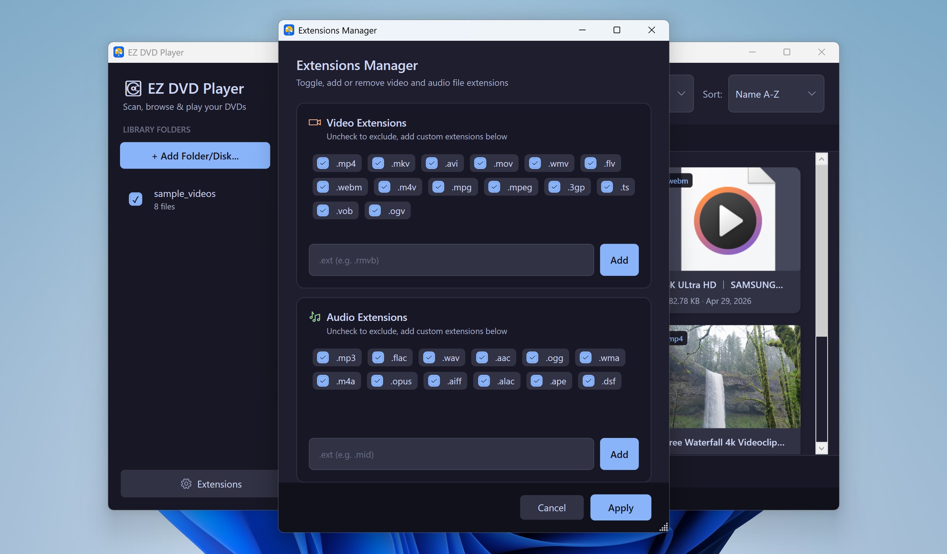The width and height of the screenshot is (947, 554).
Task: Focus the custom video extension input field
Action: click(451, 260)
